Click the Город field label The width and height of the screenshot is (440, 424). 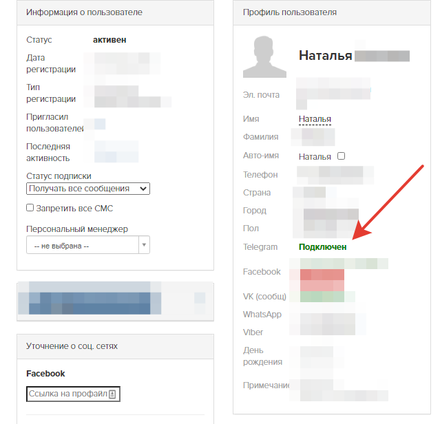pyautogui.click(x=255, y=211)
